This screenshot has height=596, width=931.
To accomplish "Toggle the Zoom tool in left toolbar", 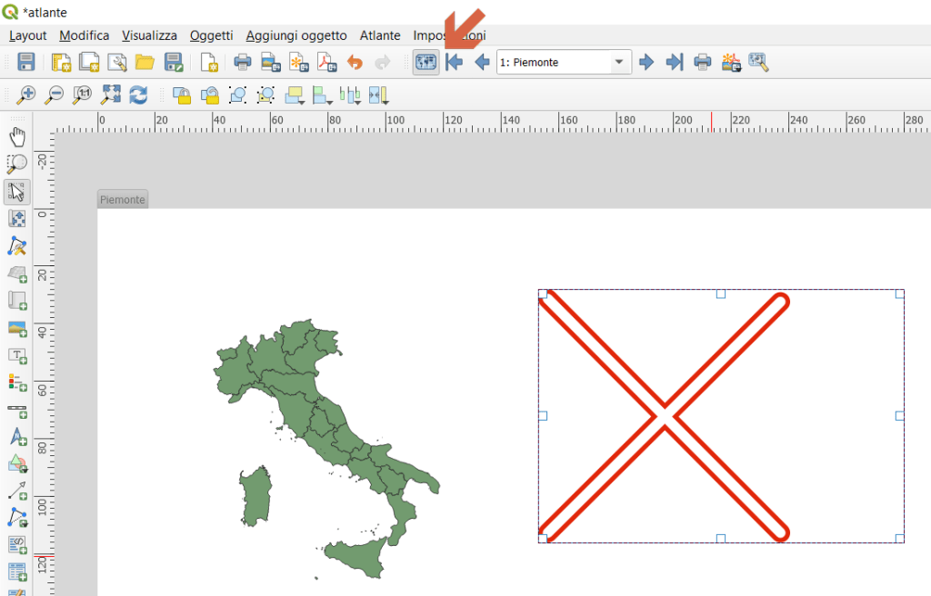I will (17, 164).
